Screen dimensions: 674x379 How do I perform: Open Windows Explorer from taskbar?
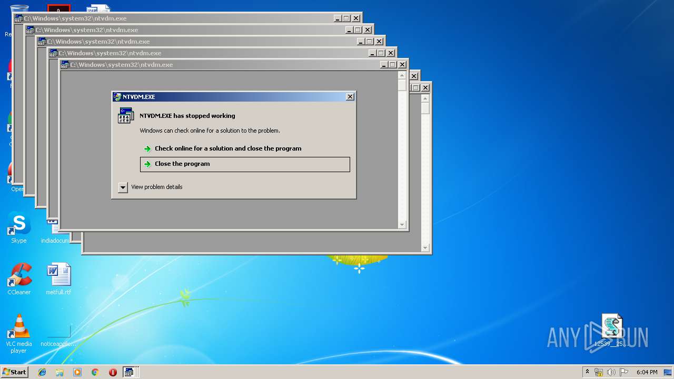[60, 372]
